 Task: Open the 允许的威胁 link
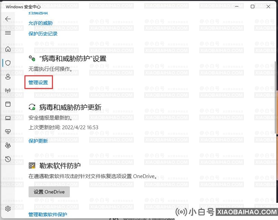pos(41,23)
